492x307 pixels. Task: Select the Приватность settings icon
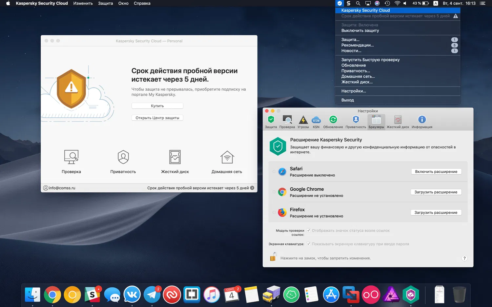pyautogui.click(x=356, y=120)
